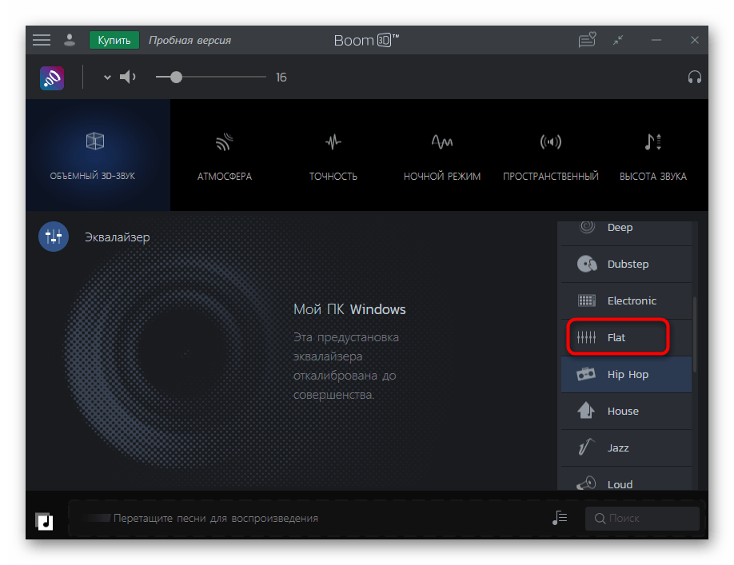
Task: Choose the Loud equalizer preset
Action: coord(626,479)
